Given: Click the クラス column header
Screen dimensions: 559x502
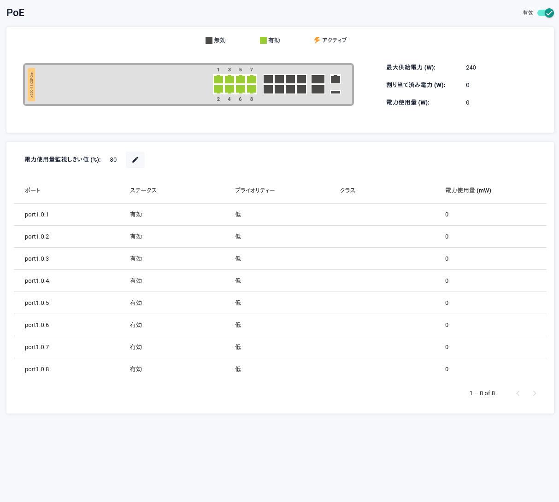Looking at the screenshot, I should [347, 190].
